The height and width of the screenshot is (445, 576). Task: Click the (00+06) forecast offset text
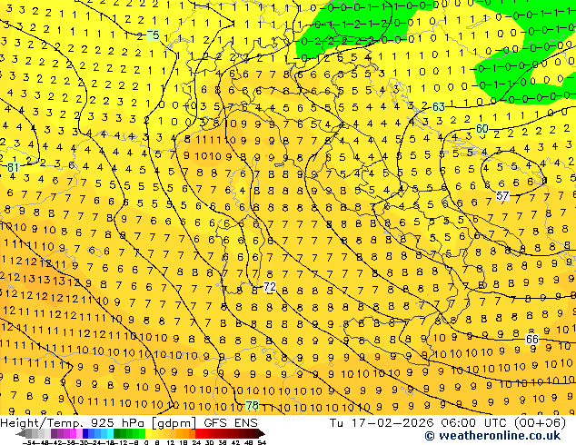tap(540, 423)
